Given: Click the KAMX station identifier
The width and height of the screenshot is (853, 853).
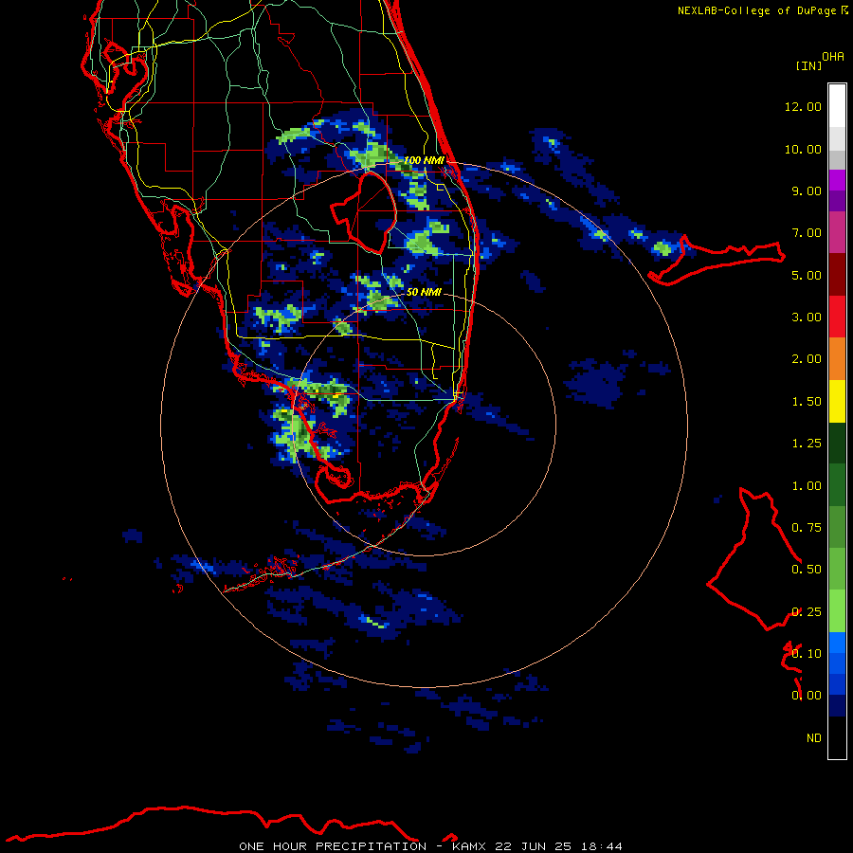Looking at the screenshot, I should click(x=468, y=846).
